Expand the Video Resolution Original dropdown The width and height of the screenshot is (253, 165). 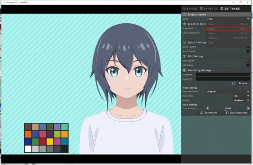[x=228, y=91]
